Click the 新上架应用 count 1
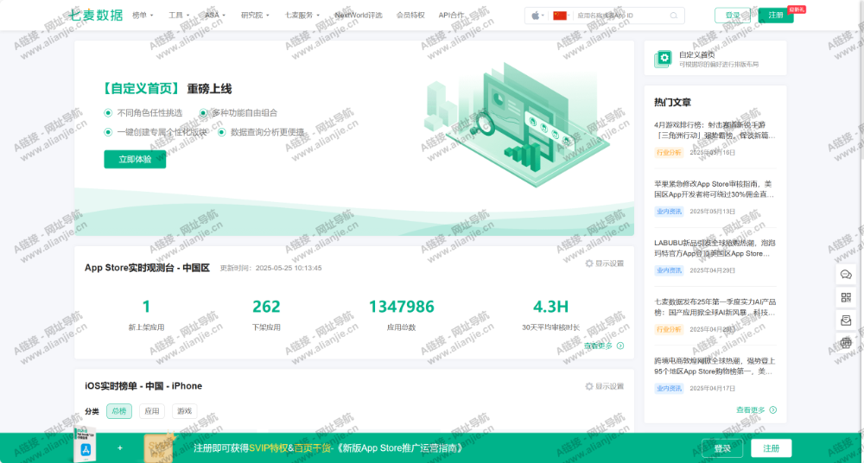864x463 pixels. [146, 307]
